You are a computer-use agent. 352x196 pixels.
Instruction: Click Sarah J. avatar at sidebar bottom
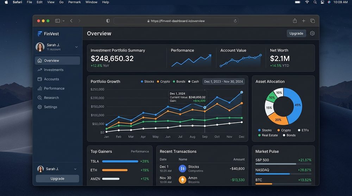[x=40, y=169]
